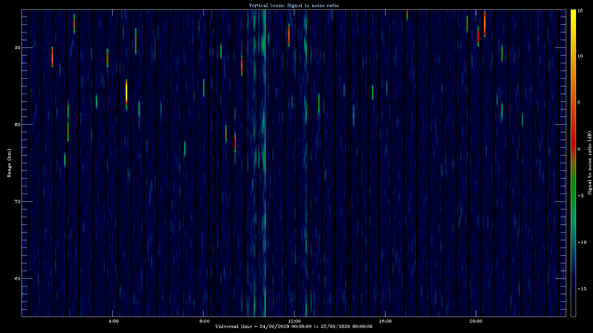Click the 80 km range tick label
Viewport: 593px width, 333px height.
[x=17, y=125]
